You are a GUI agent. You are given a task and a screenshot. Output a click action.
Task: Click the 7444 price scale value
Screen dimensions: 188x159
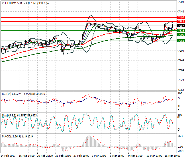tap(181, 12)
